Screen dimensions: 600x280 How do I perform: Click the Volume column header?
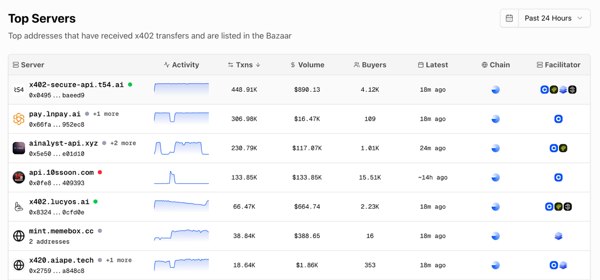click(x=307, y=65)
